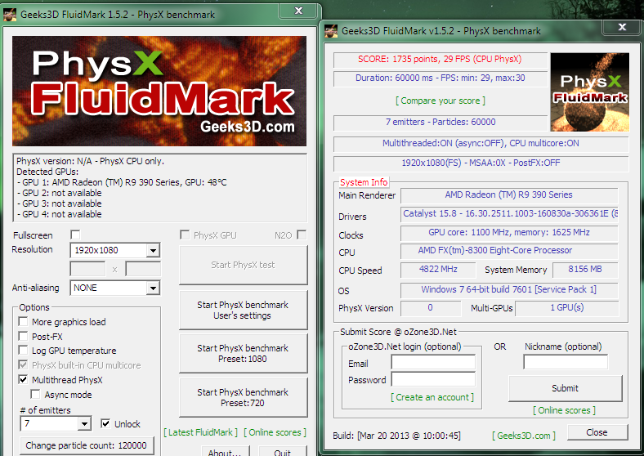Open Online scores link in main window
The width and height of the screenshot is (644, 456).
(x=275, y=432)
